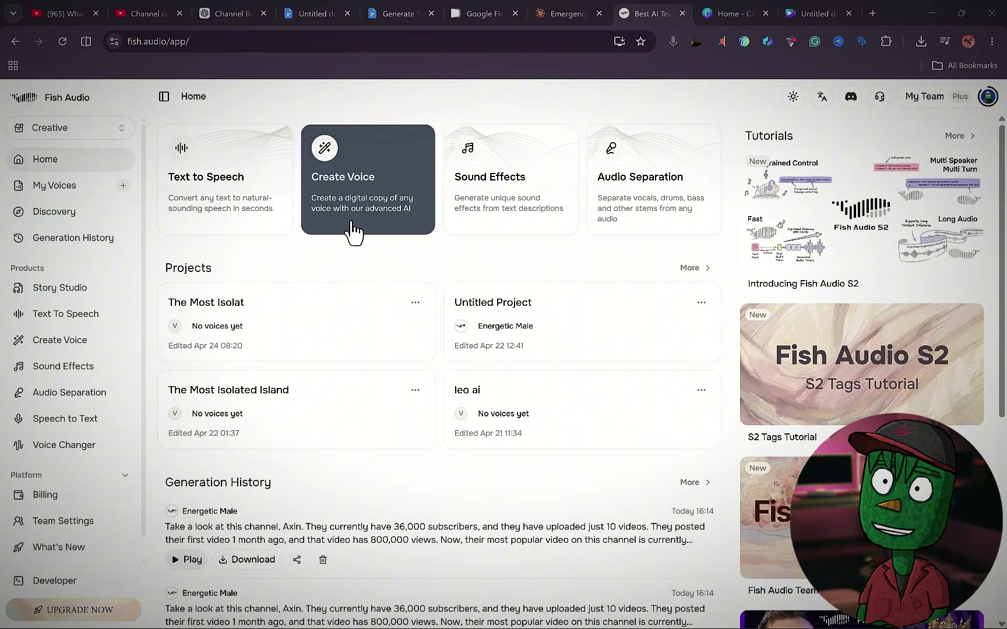Reload the page
The height and width of the screenshot is (629, 1007).
click(x=62, y=41)
